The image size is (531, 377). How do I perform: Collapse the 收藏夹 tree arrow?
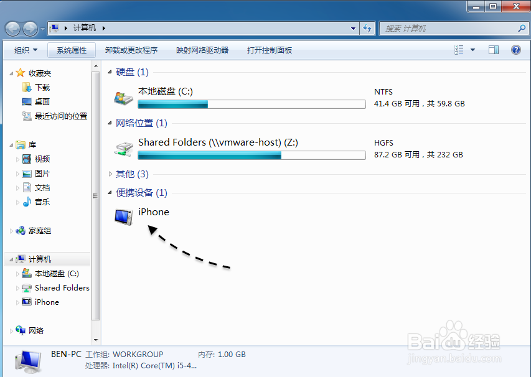click(x=11, y=73)
